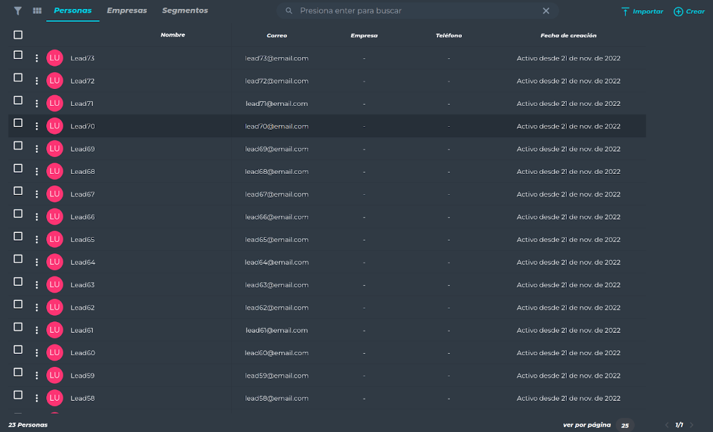Open the filter funnel icon
Image resolution: width=713 pixels, height=432 pixels.
[x=18, y=11]
